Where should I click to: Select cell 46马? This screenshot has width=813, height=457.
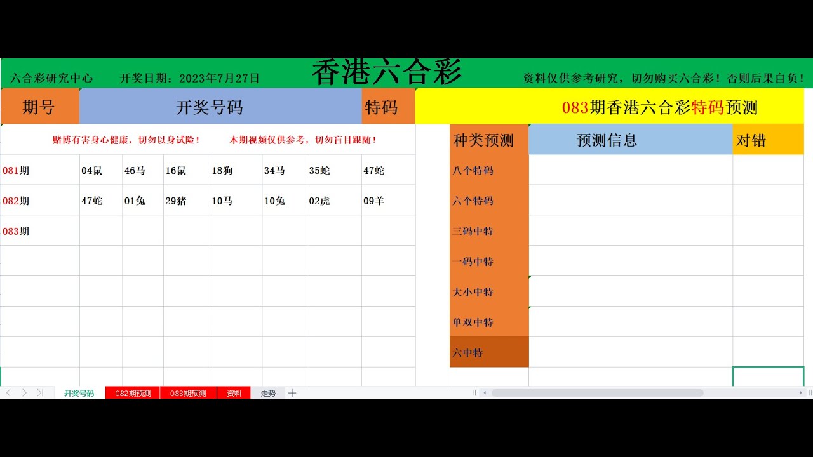tap(143, 170)
